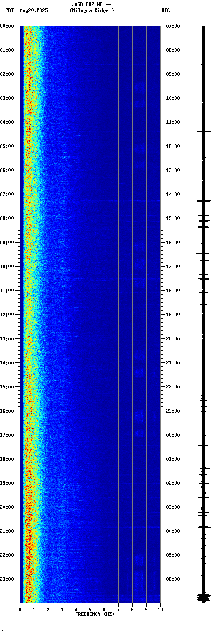Click the '23:00' PDT time label on left axis
This screenshot has height=635, width=221.
[7, 579]
